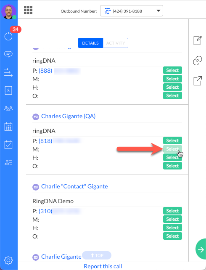Click the linked circles icon

pos(198,61)
